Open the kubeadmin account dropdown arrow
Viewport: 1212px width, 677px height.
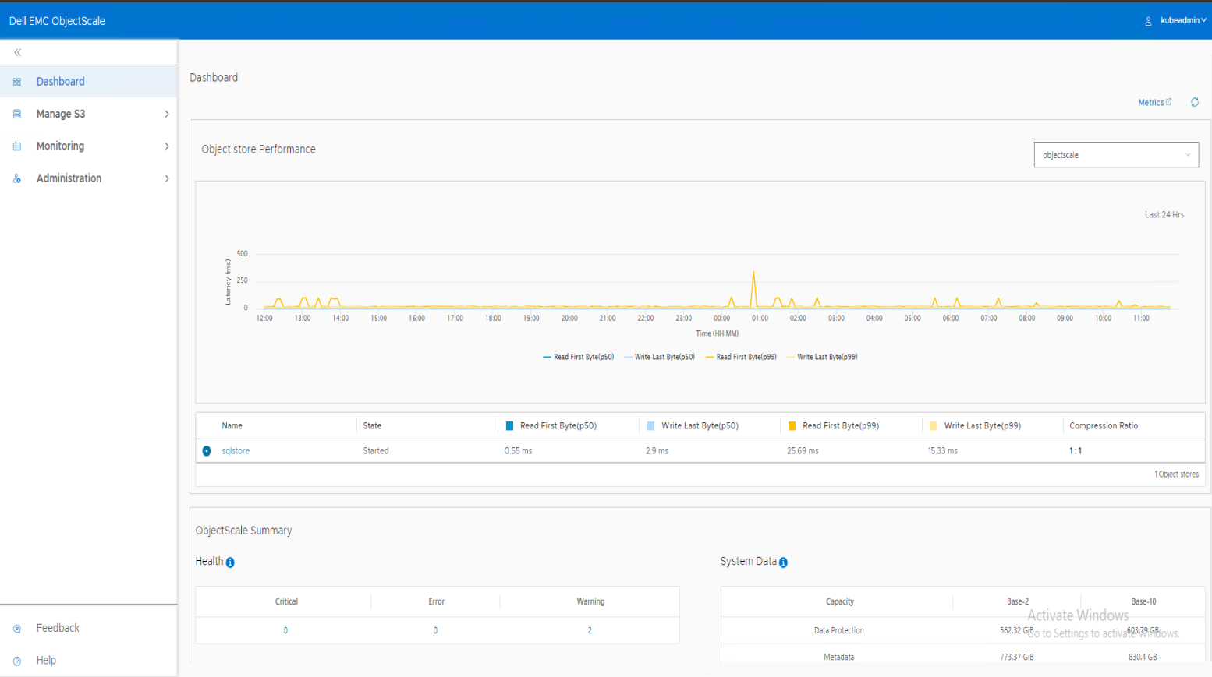click(1203, 21)
